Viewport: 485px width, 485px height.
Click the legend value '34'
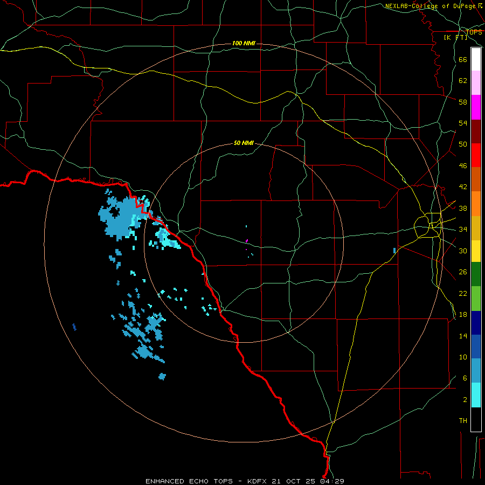pyautogui.click(x=463, y=229)
